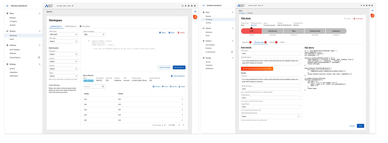388x143 pixels.
Task: Open rows per page dropdown
Action: point(164,125)
